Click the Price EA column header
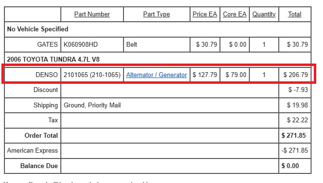Viewport: 323px width, 183px height. pos(205,14)
